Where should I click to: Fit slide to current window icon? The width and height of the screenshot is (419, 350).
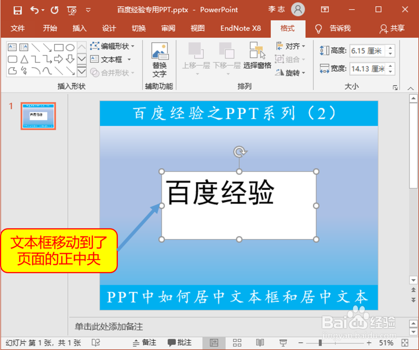pyautogui.click(x=405, y=343)
